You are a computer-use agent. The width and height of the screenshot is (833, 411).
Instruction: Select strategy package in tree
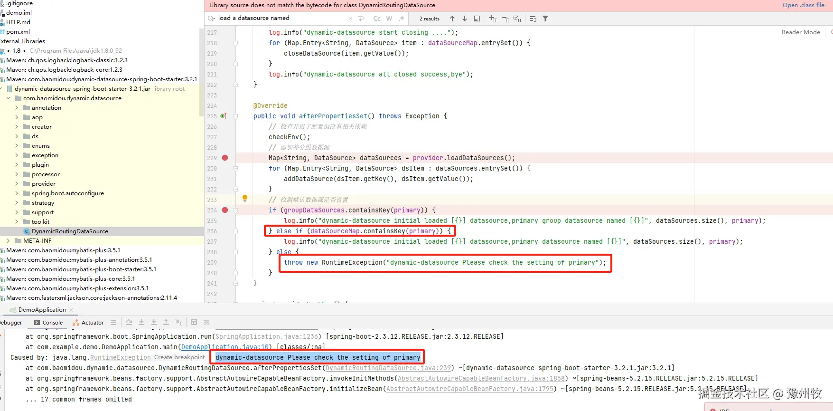[x=43, y=203]
